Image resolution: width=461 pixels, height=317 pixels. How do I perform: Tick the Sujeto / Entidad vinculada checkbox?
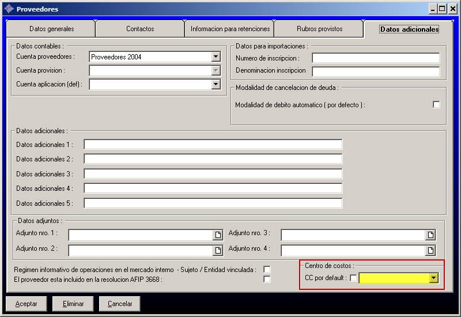[x=267, y=269]
